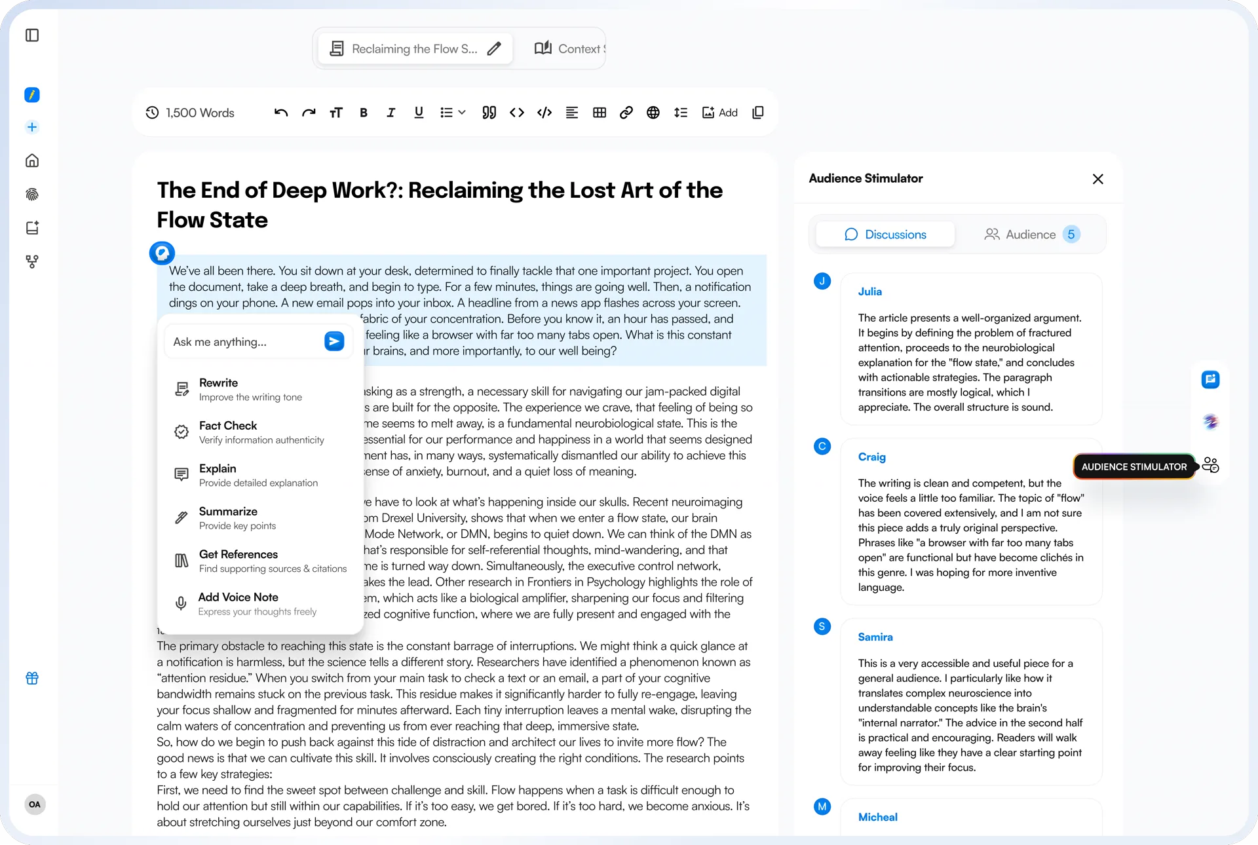Create new document with plus icon

point(32,127)
